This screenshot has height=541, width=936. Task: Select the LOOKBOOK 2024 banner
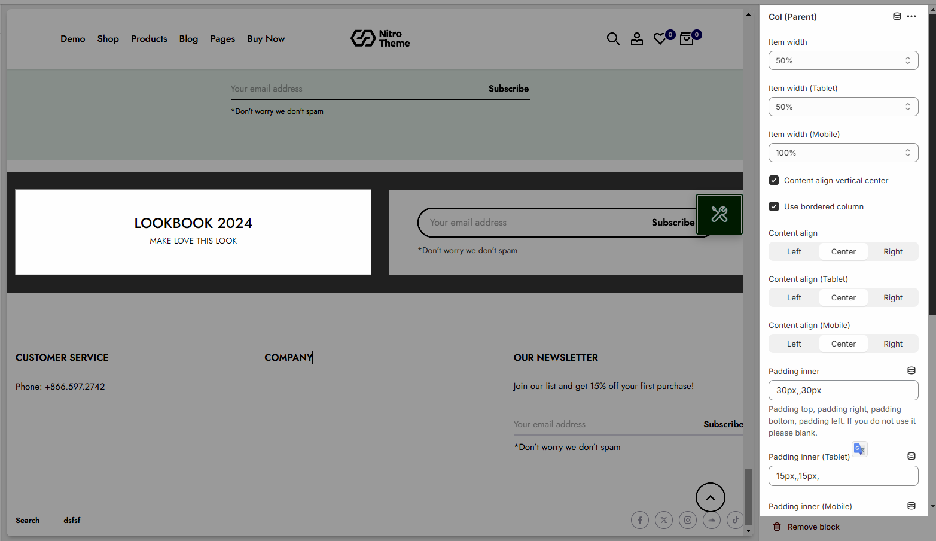pos(193,232)
